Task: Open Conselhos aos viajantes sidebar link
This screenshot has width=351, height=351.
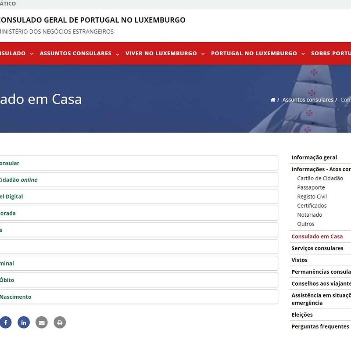Action: [321, 283]
